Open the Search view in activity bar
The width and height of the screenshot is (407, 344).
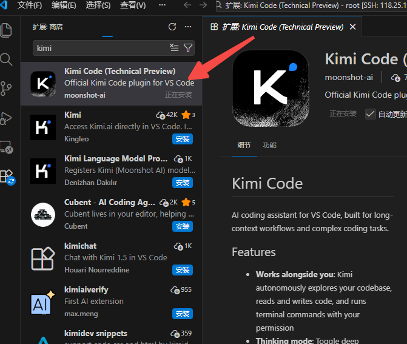(x=7, y=59)
